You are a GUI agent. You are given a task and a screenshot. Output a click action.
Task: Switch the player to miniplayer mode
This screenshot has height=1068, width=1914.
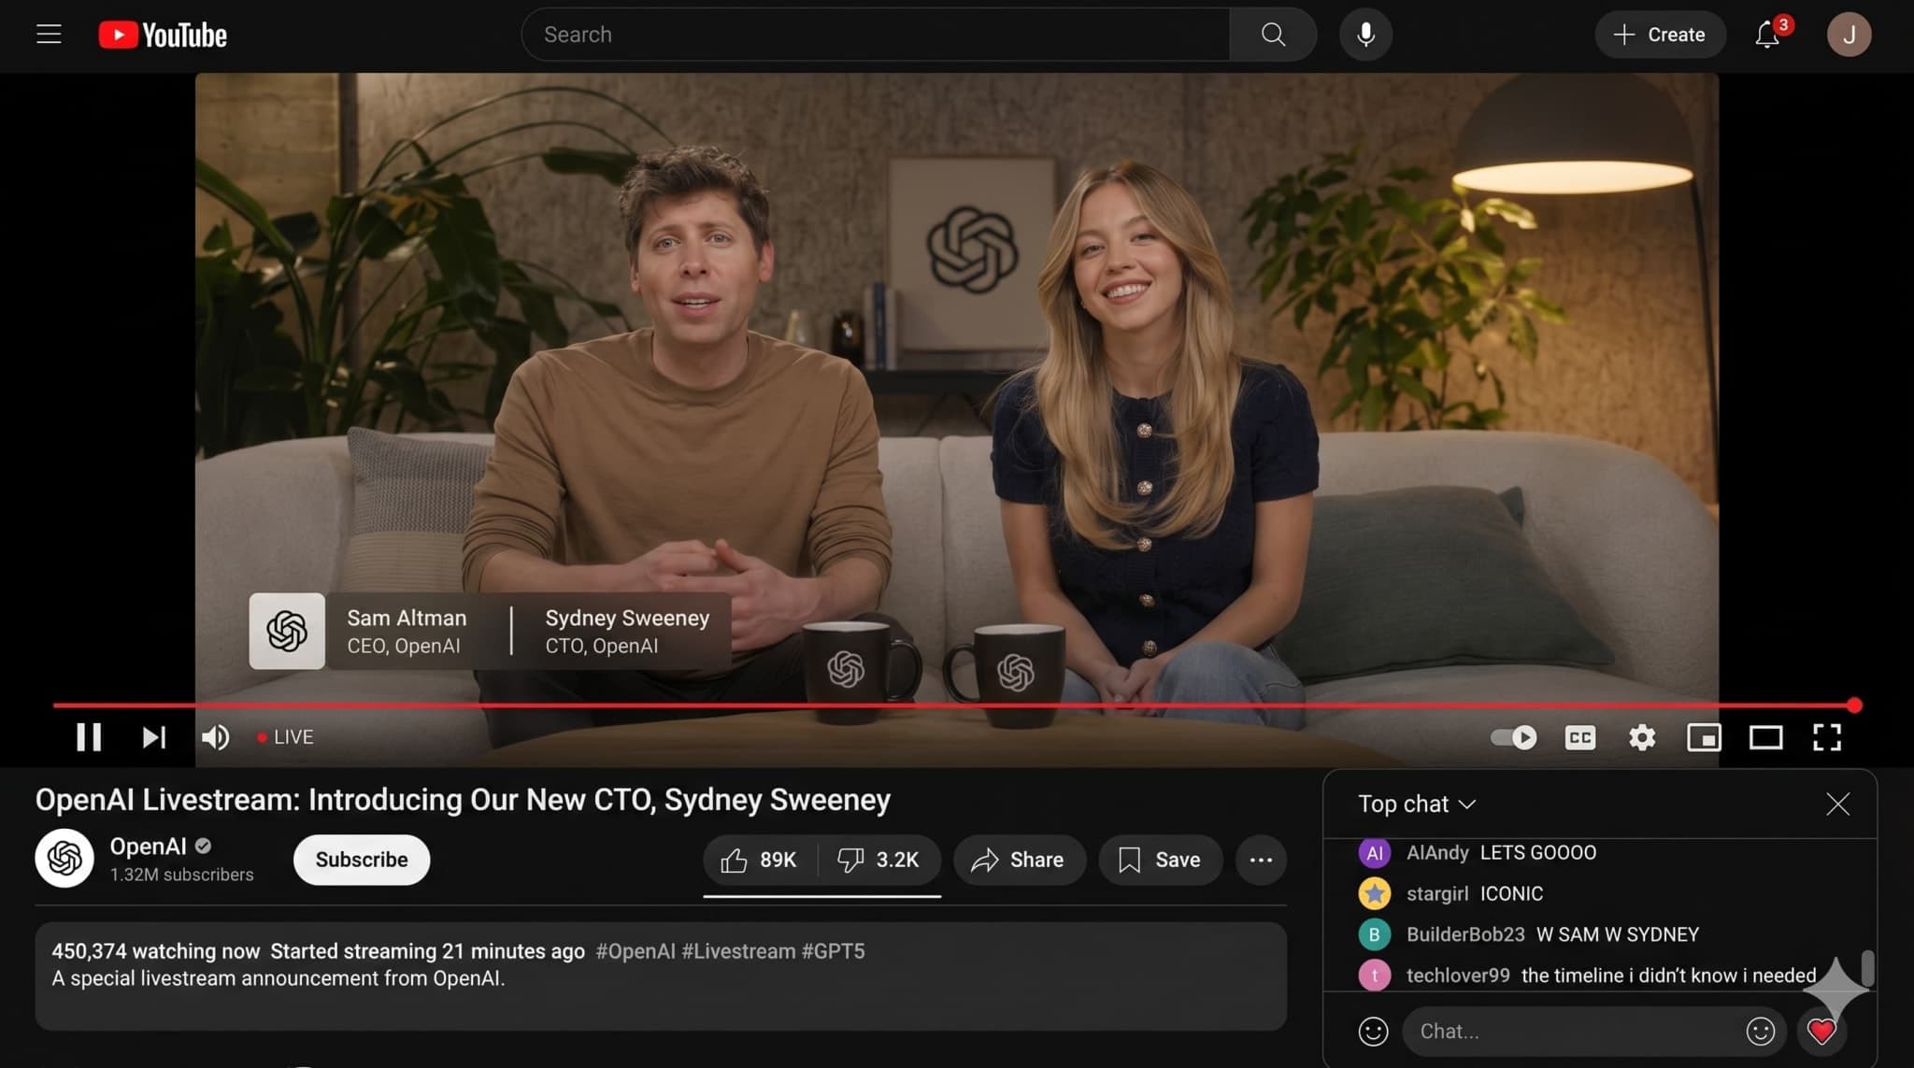(1704, 737)
